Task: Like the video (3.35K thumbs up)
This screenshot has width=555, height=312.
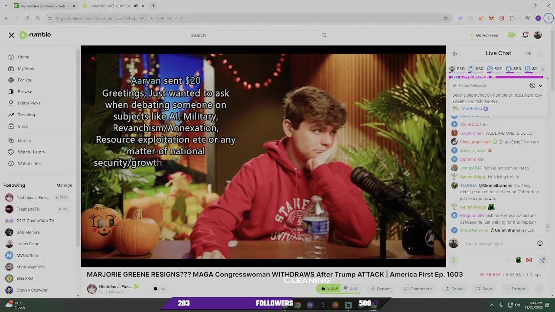Action: [x=330, y=289]
